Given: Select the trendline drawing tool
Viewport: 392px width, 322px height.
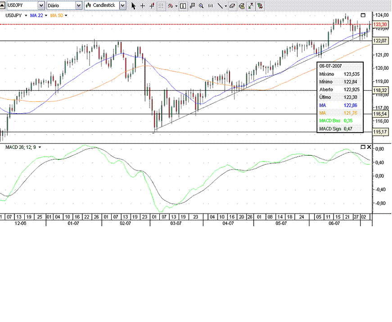Looking at the screenshot, I should [221, 5].
